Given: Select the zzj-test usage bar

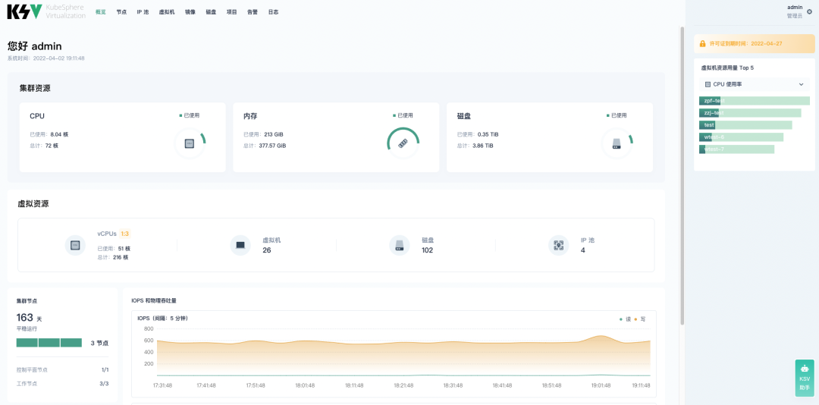Looking at the screenshot, I should click(x=750, y=113).
